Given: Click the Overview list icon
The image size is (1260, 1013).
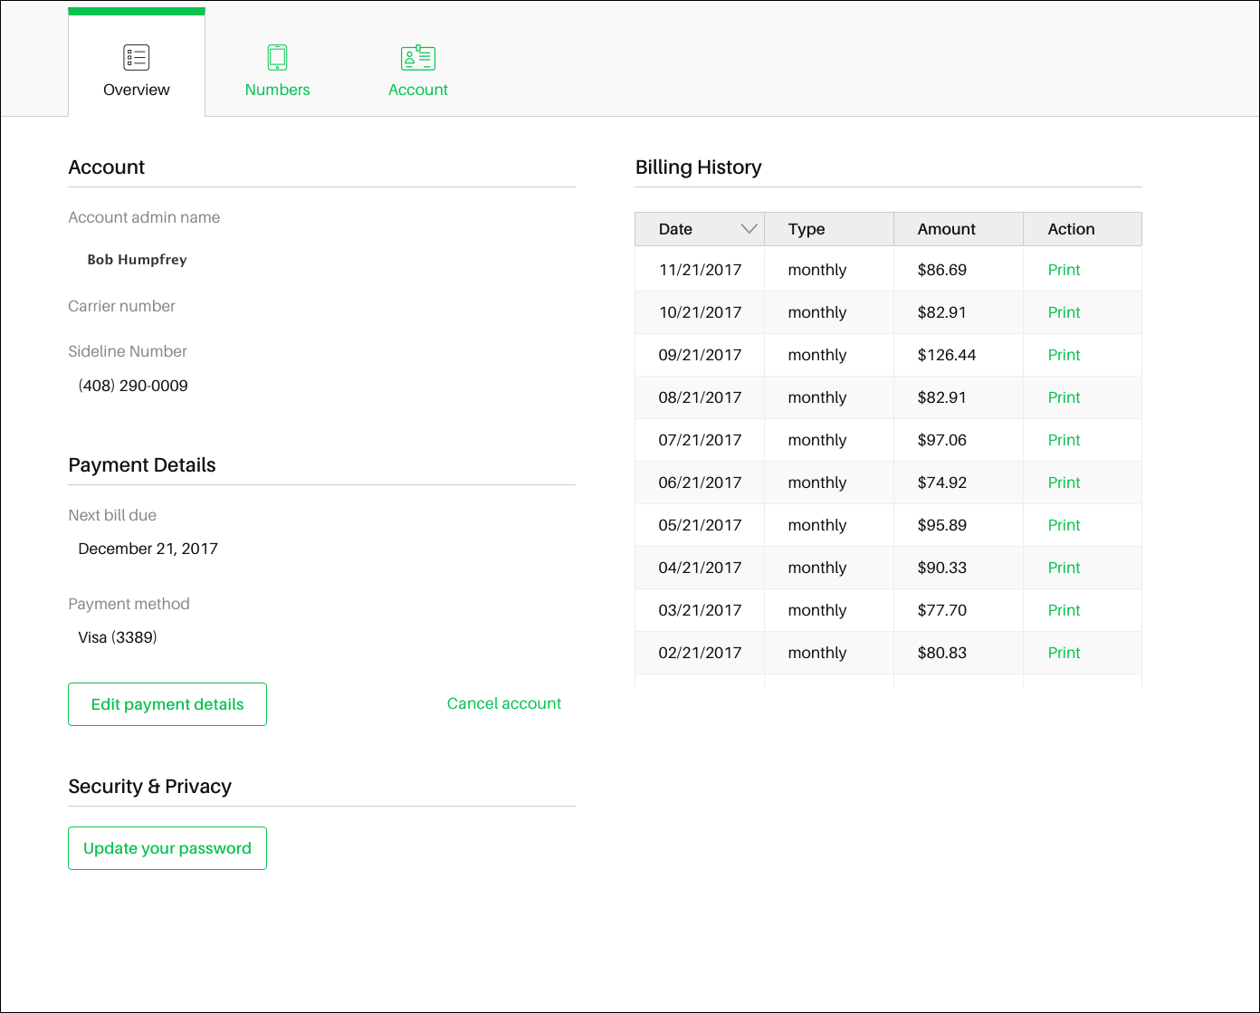Looking at the screenshot, I should 137,58.
